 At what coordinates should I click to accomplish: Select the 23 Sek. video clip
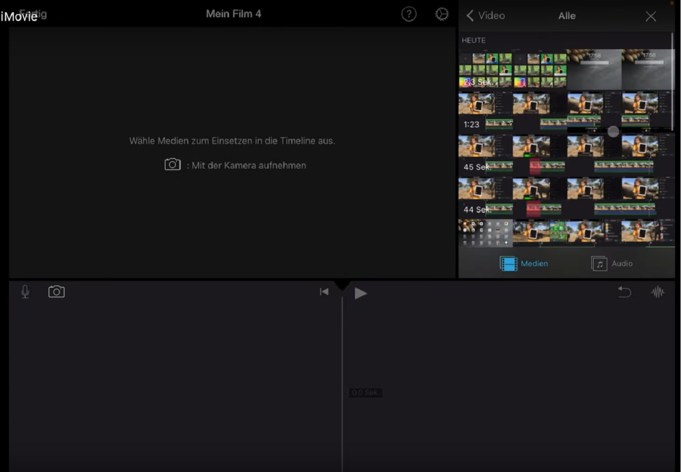[x=512, y=70]
